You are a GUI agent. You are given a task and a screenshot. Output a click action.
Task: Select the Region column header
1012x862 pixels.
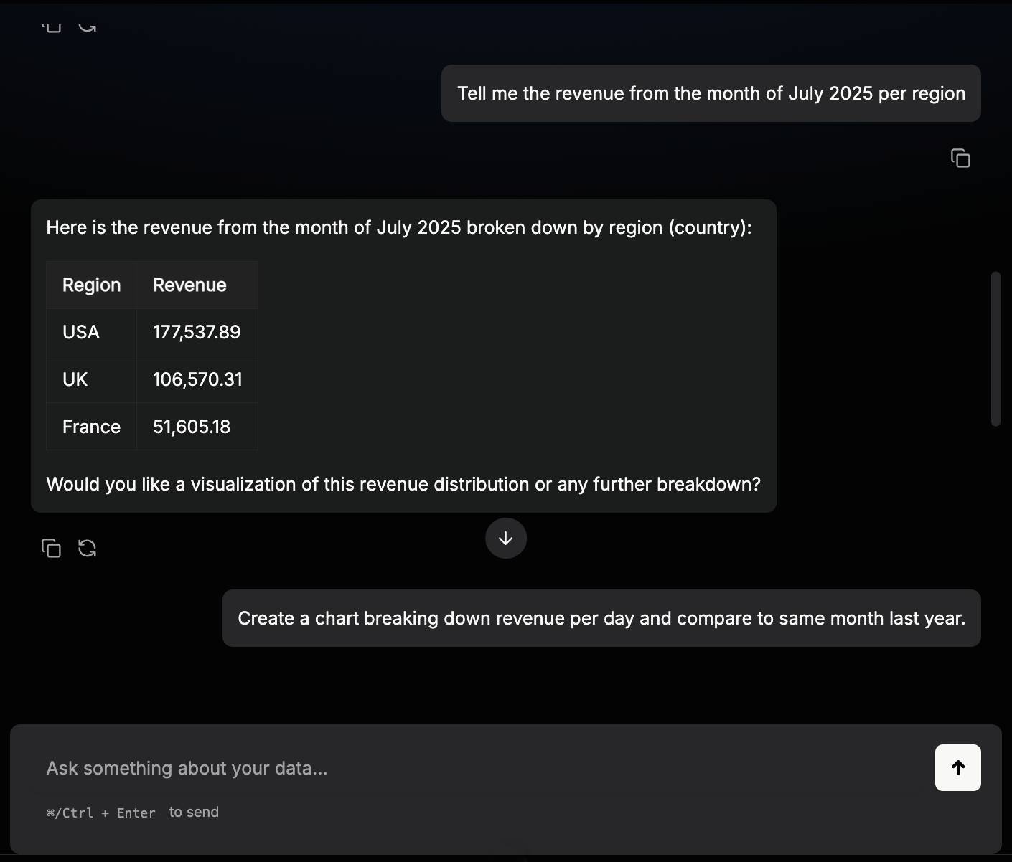(91, 285)
